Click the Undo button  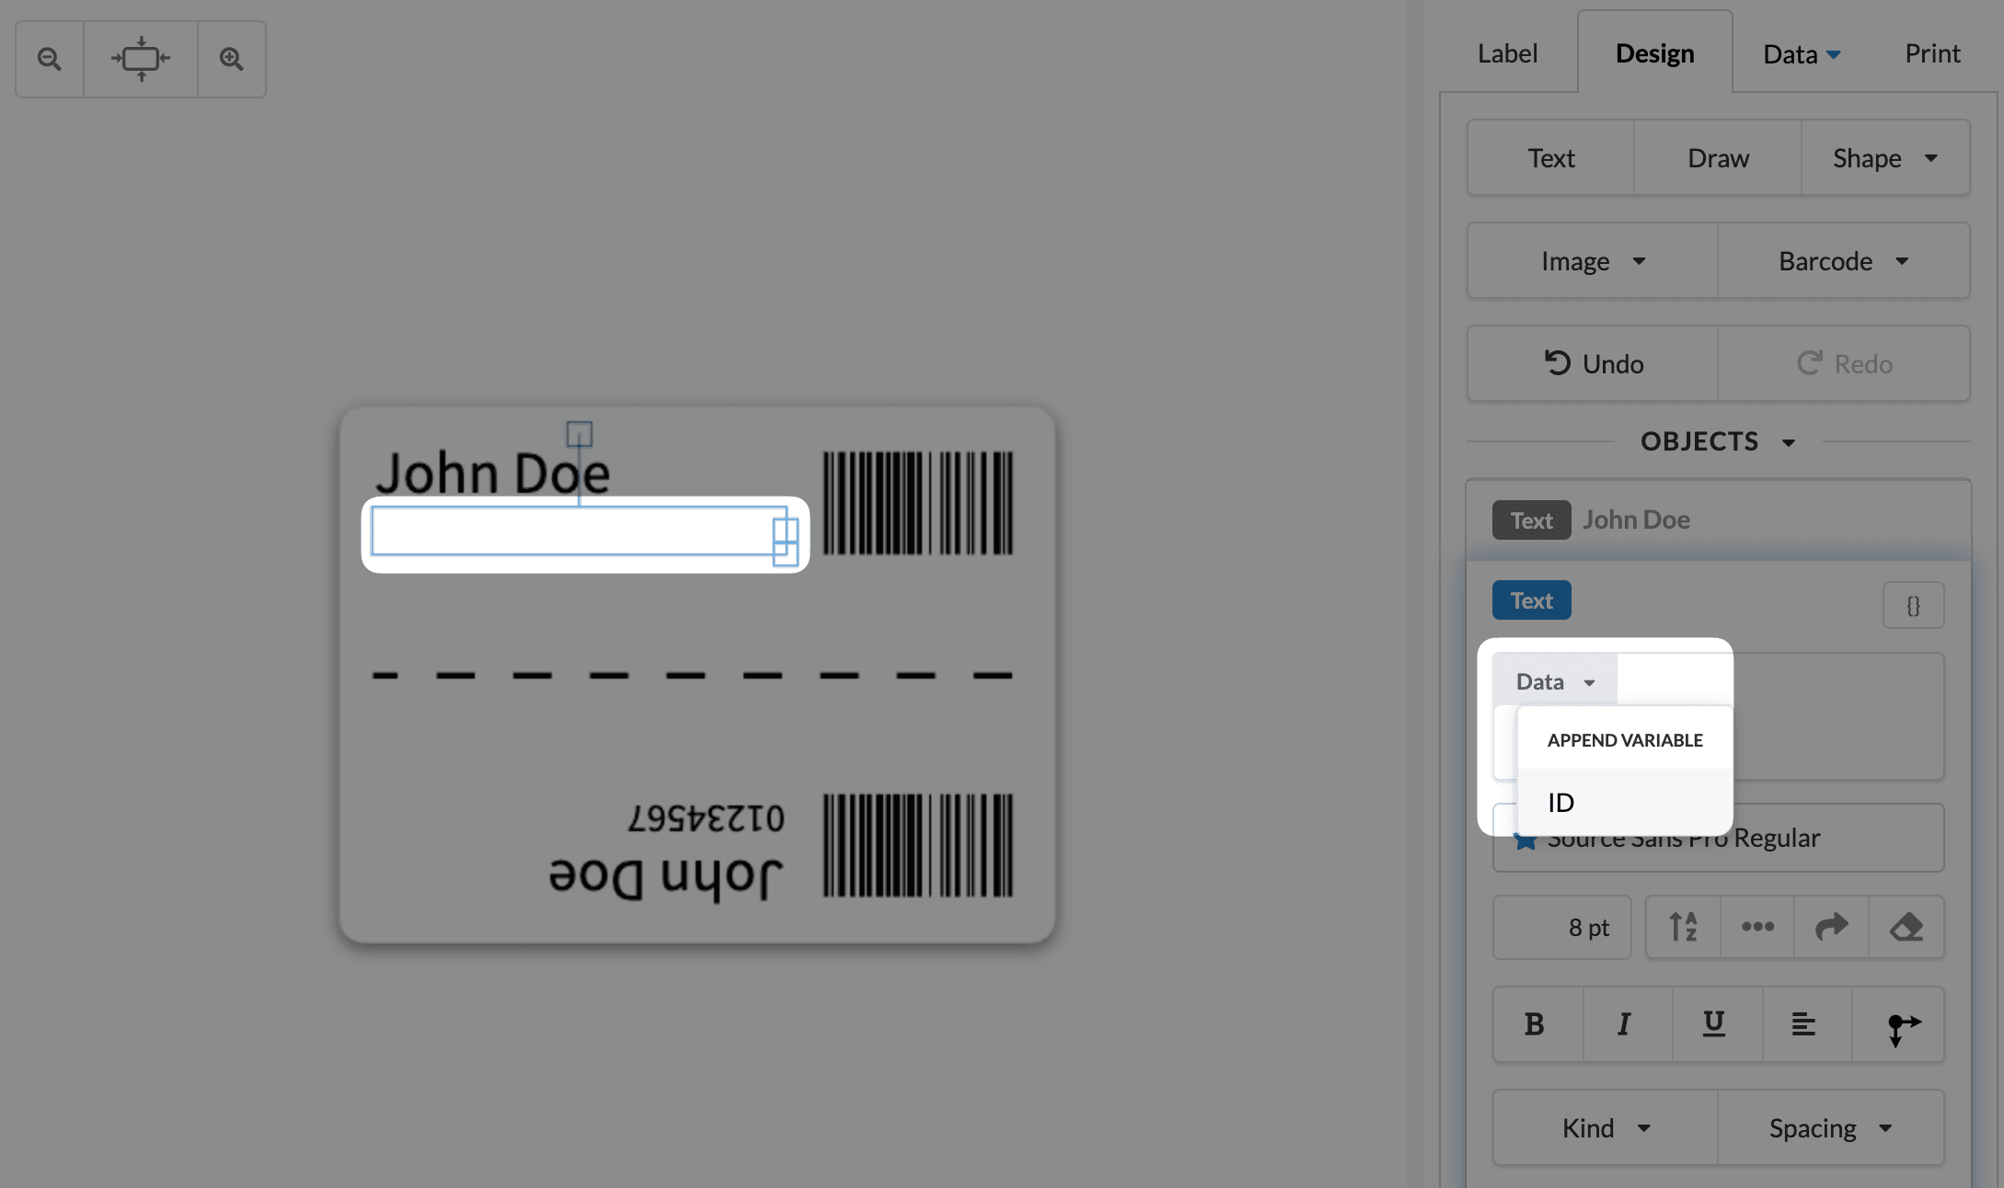1592,363
